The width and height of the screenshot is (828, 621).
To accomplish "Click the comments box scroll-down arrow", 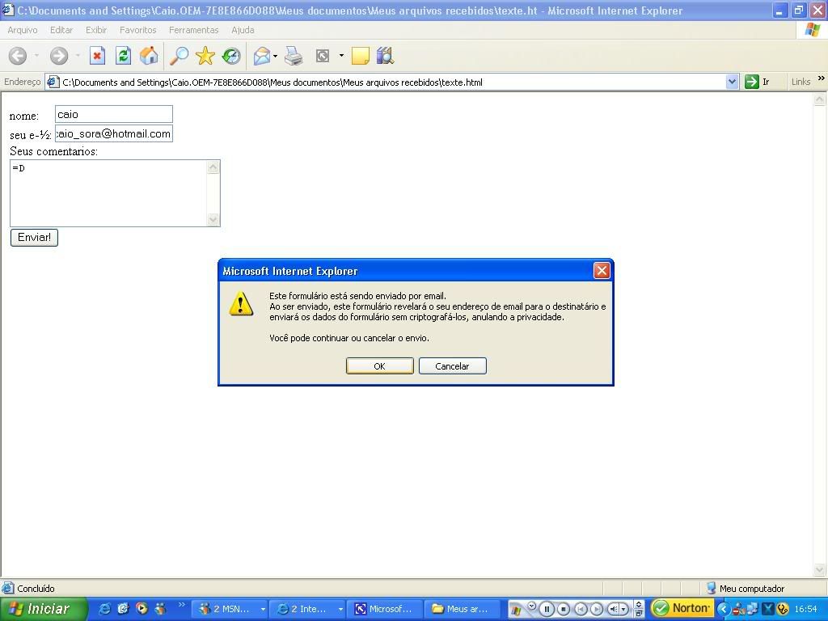I will coord(213,219).
